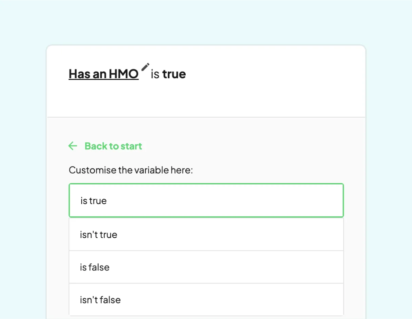Click the dialog header area
This screenshot has width=412, height=319.
206,81
